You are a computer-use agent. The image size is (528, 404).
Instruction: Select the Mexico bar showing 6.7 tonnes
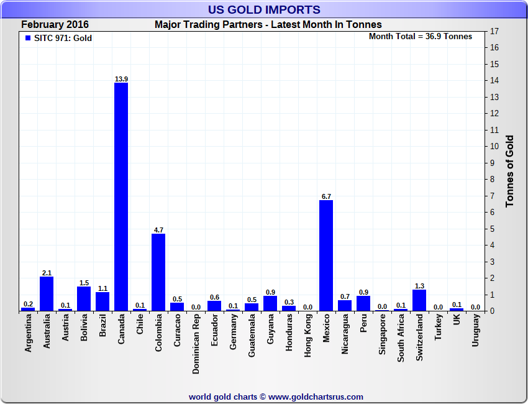[x=326, y=255]
